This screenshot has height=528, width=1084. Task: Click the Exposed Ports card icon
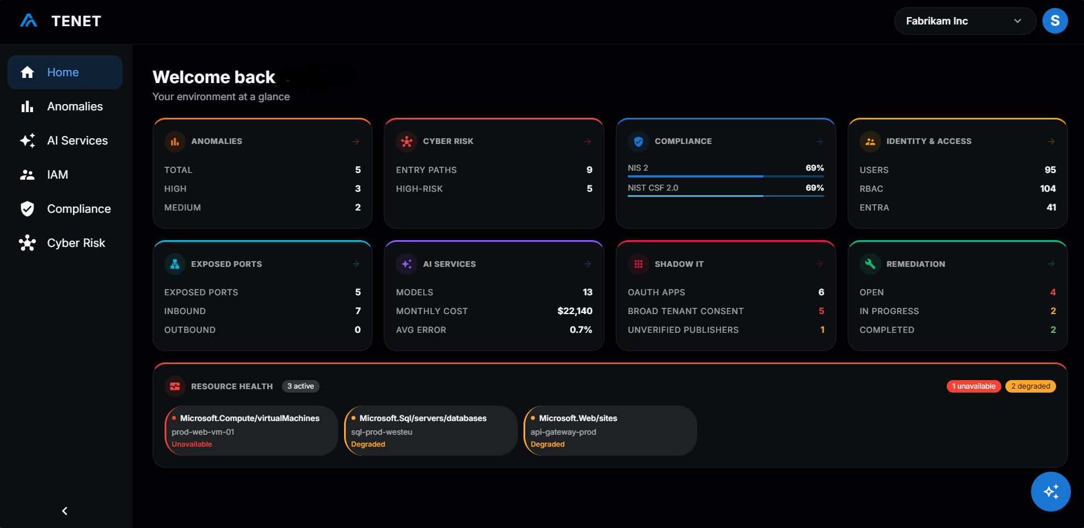pyautogui.click(x=175, y=264)
